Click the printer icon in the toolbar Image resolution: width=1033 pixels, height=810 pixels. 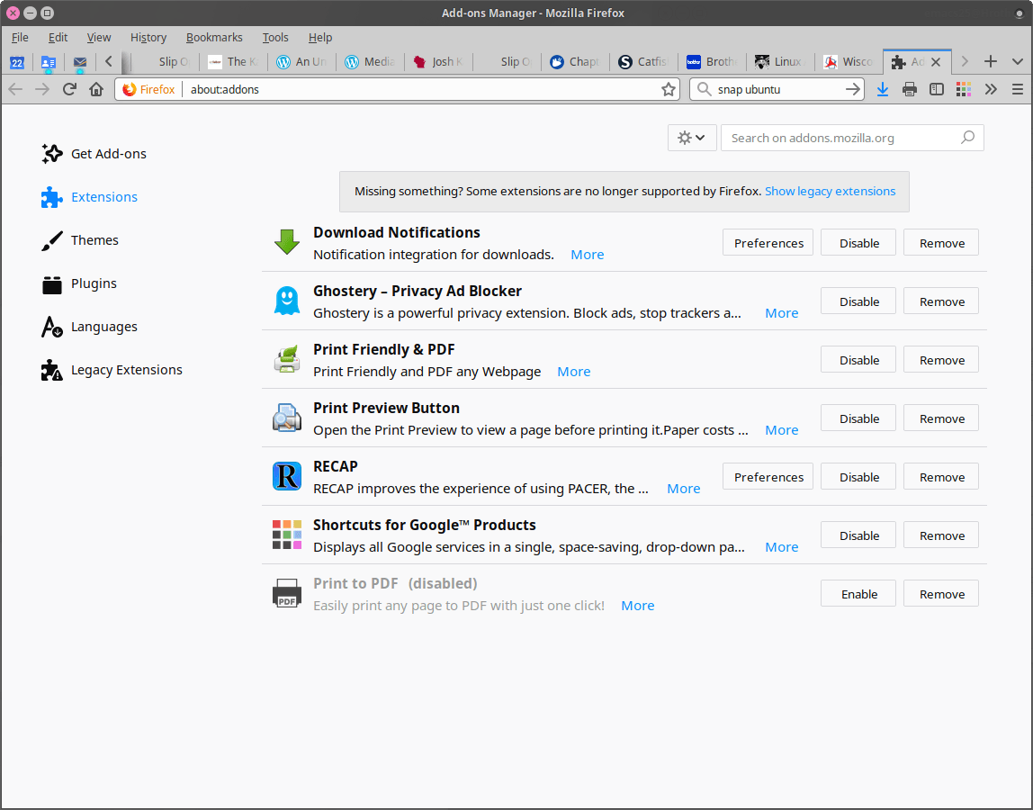tap(910, 89)
